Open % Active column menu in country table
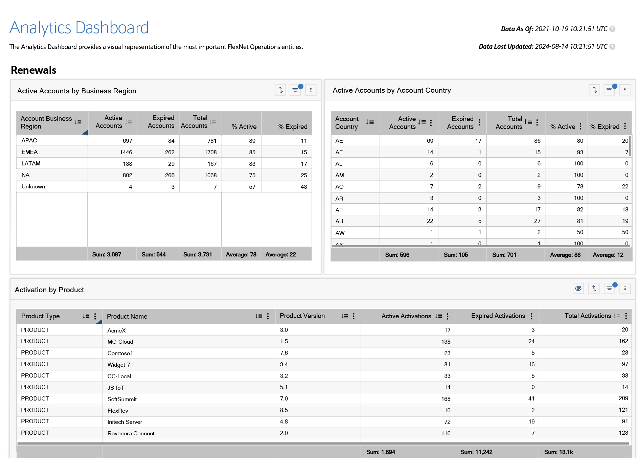Viewport: 638px width, 458px height. 580,127
